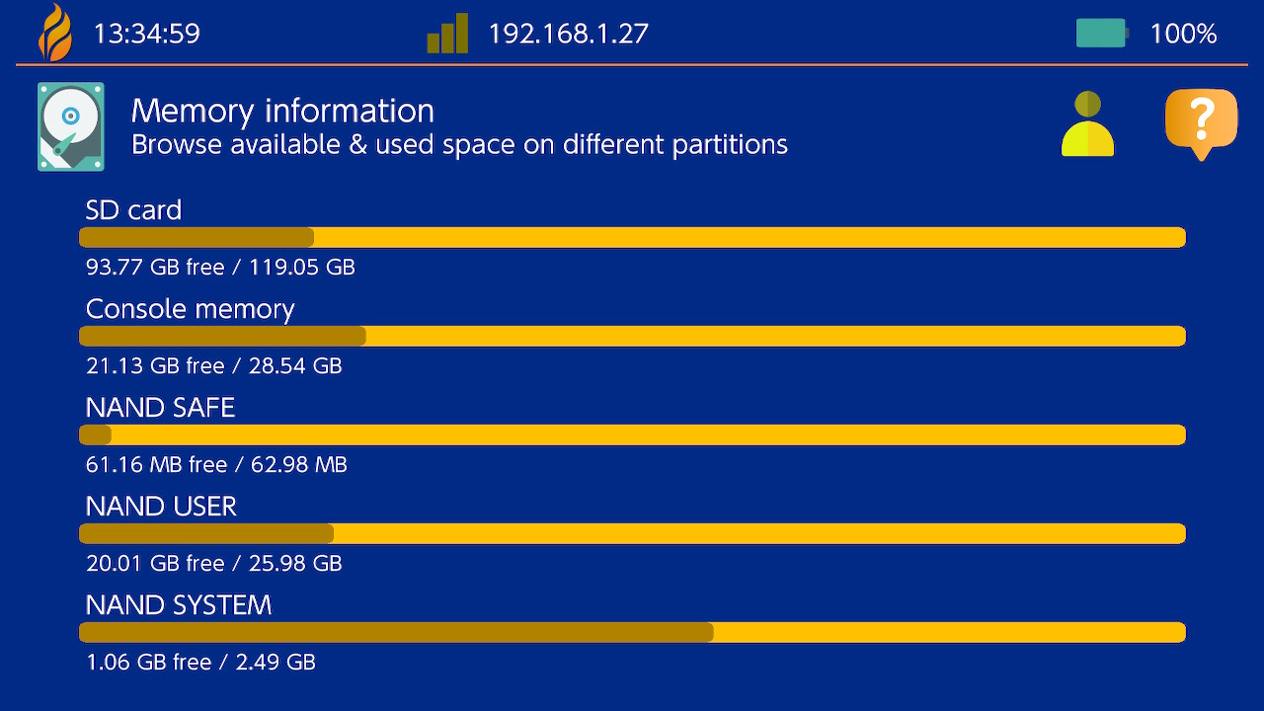This screenshot has width=1264, height=711.
Task: Open the user account icon
Action: 1087,124
